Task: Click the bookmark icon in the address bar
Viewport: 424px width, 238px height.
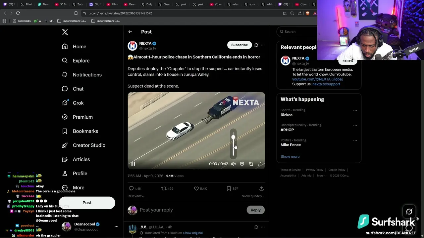Action: 76,13
